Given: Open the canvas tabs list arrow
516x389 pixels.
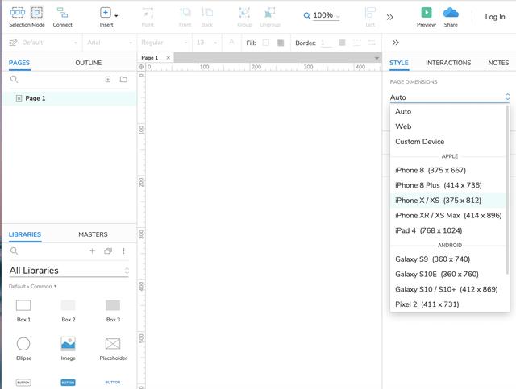Looking at the screenshot, I should click(x=377, y=58).
